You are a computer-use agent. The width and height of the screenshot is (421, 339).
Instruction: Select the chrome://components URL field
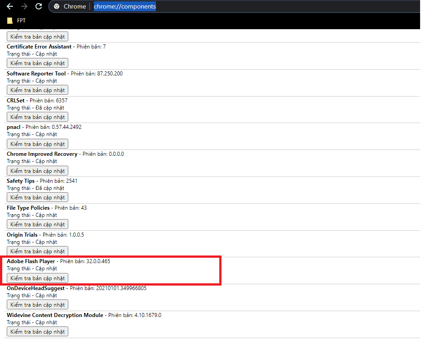tap(125, 6)
